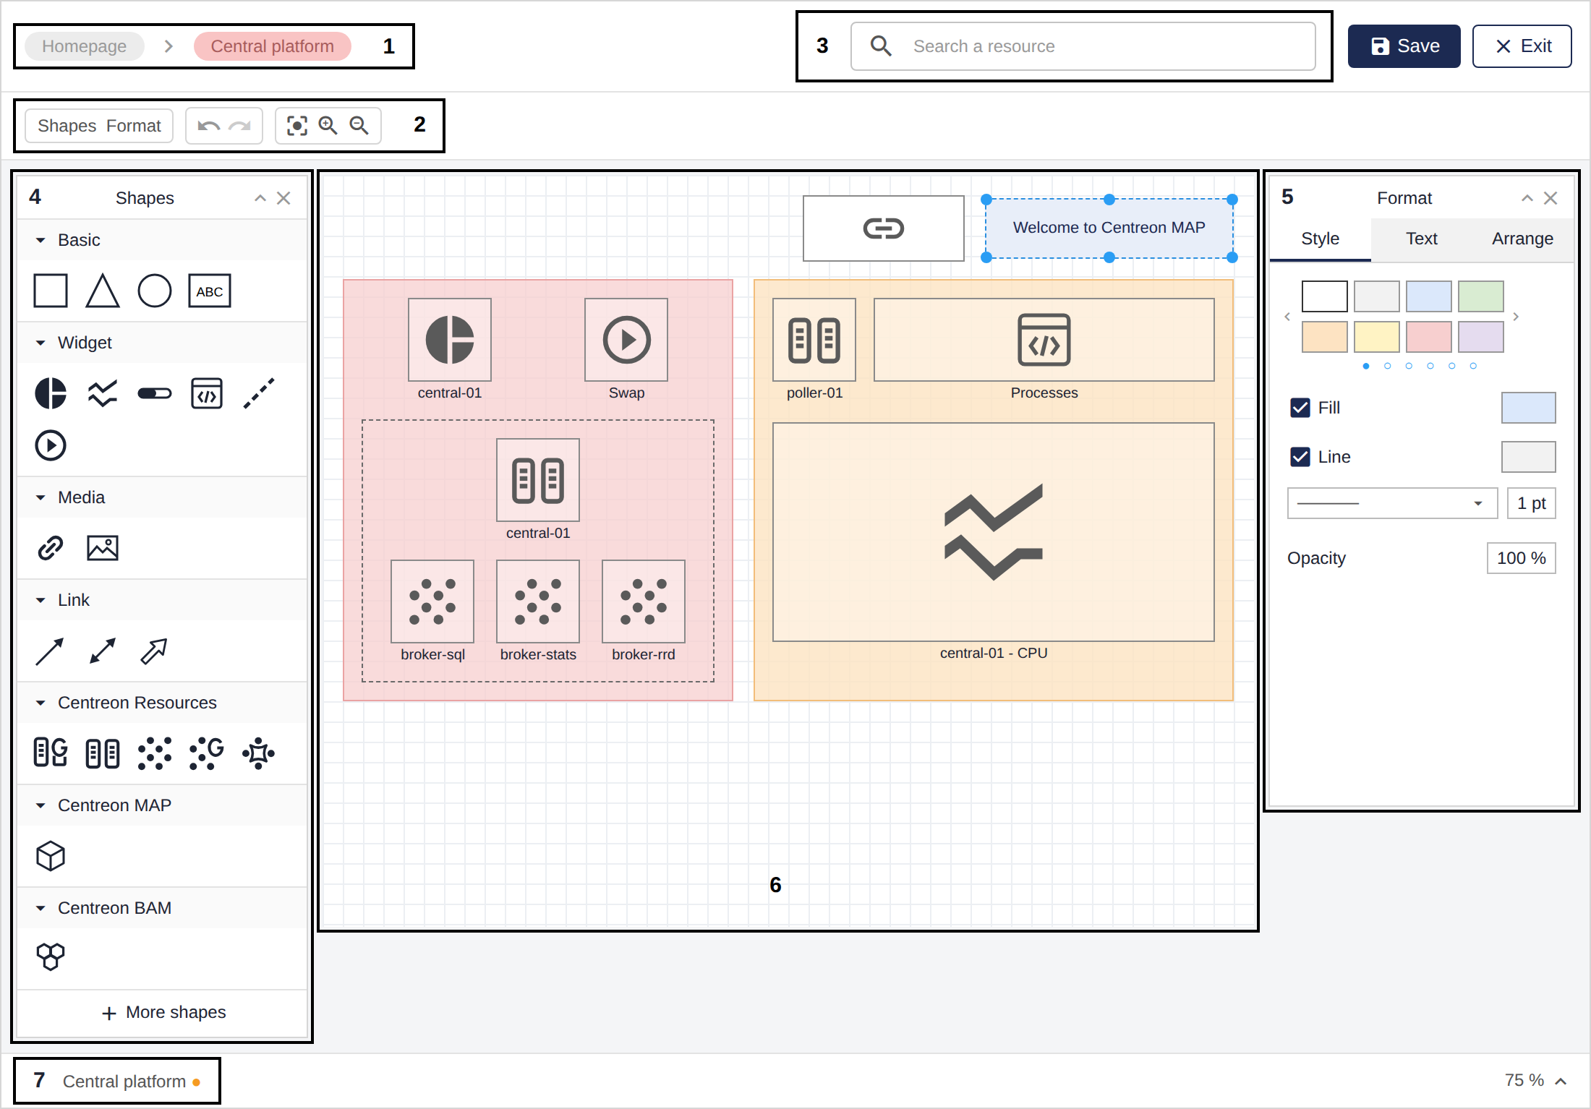This screenshot has height=1109, width=1591.
Task: Pick the double-headed arrow link shape
Action: pyautogui.click(x=103, y=651)
